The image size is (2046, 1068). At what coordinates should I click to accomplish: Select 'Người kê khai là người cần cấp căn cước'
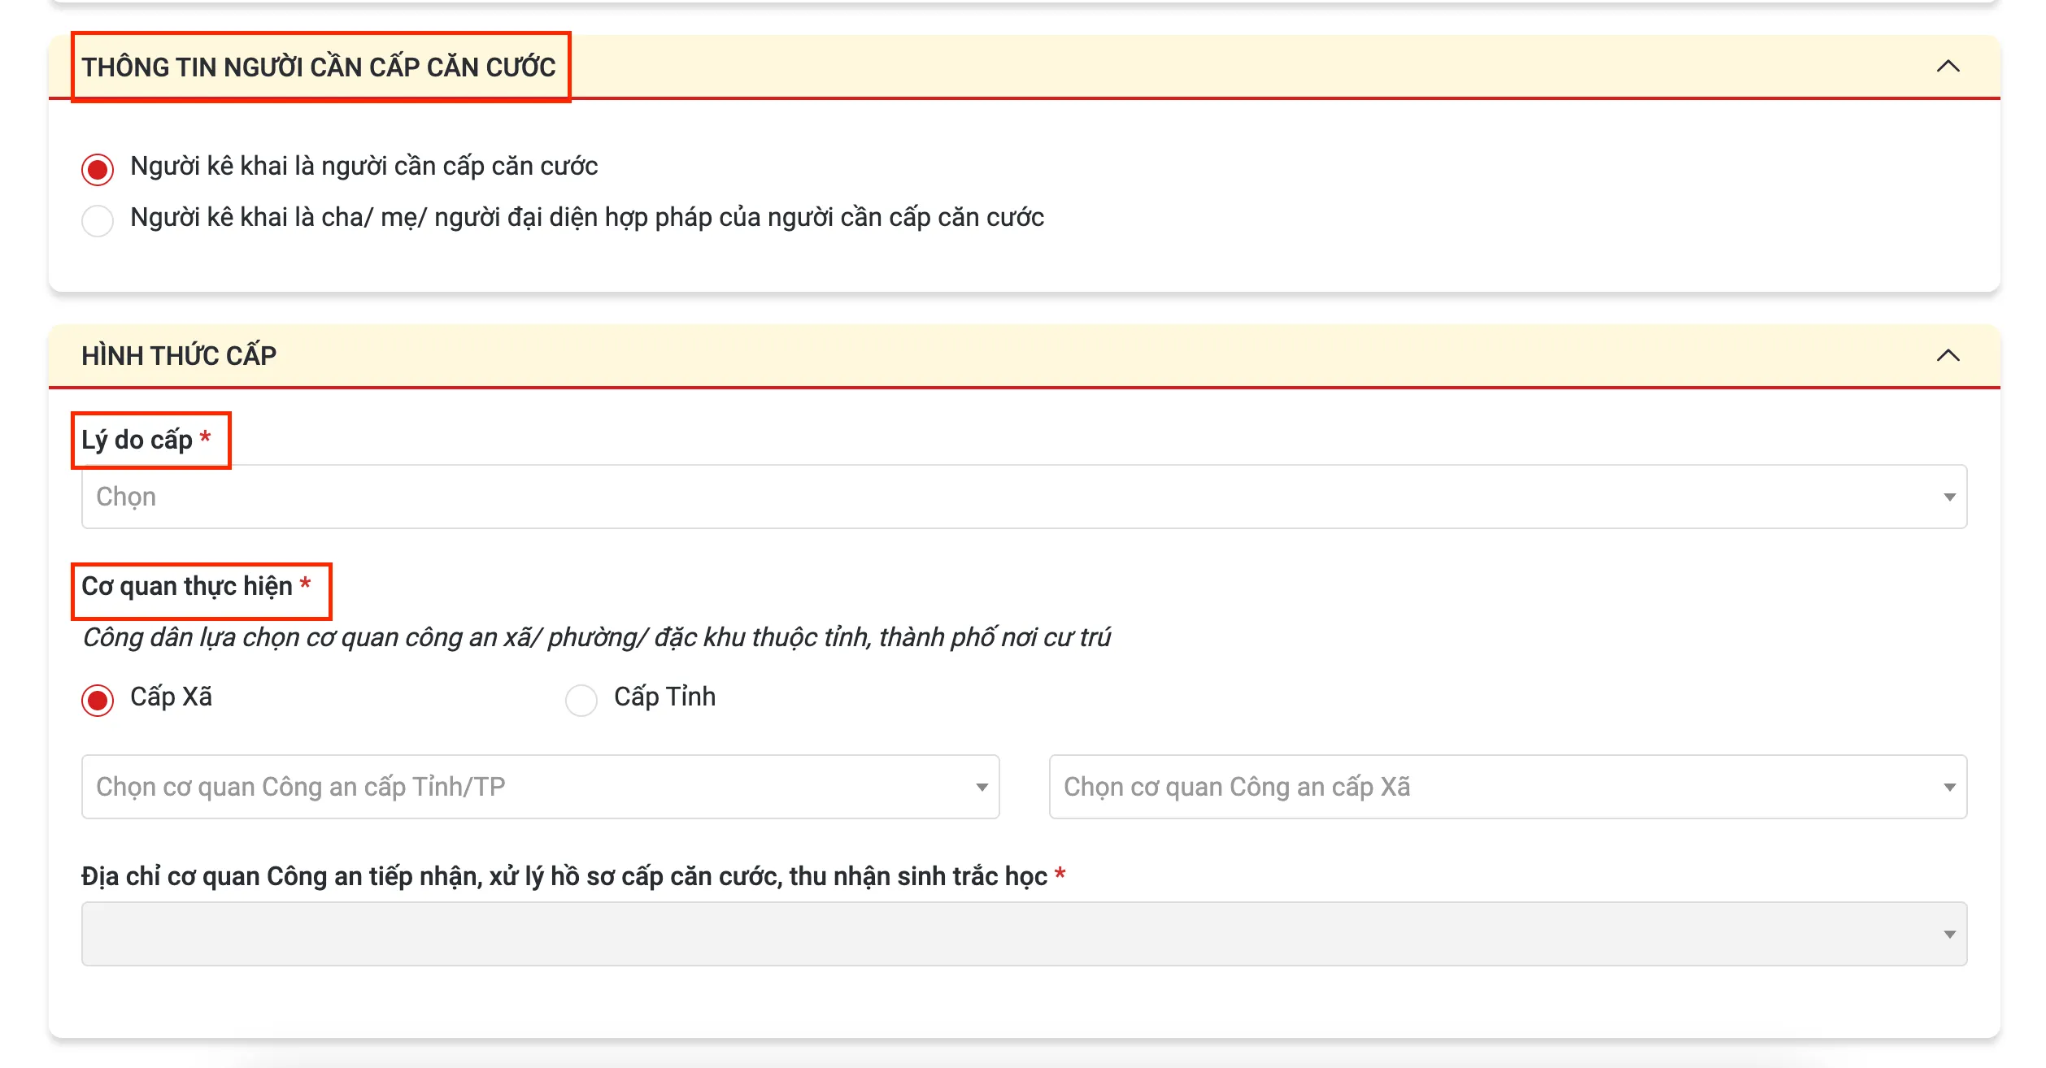click(x=97, y=168)
